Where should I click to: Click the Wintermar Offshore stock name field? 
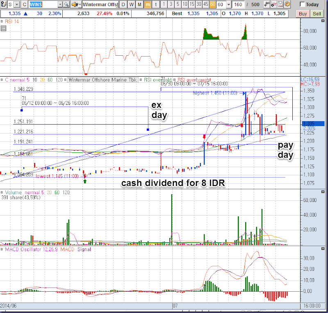100,5
